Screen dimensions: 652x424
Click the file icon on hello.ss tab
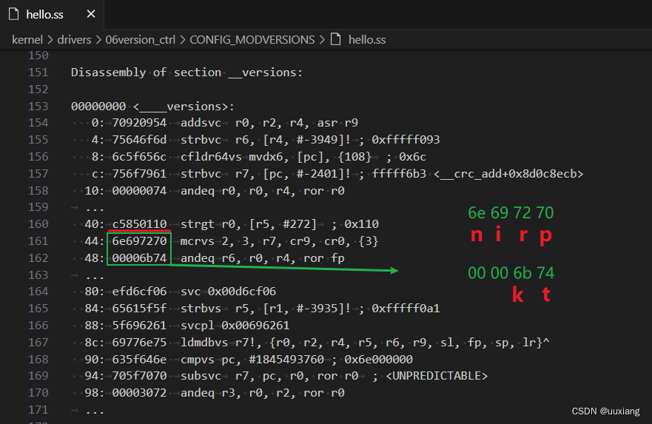pyautogui.click(x=14, y=14)
